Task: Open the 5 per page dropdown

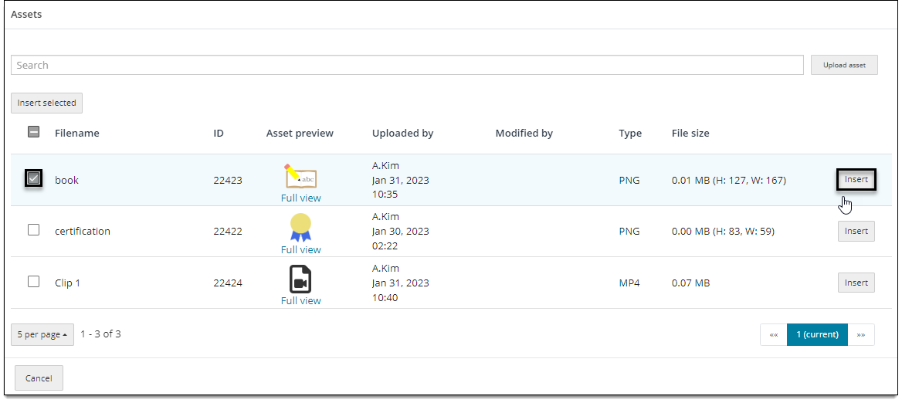Action: pos(42,334)
